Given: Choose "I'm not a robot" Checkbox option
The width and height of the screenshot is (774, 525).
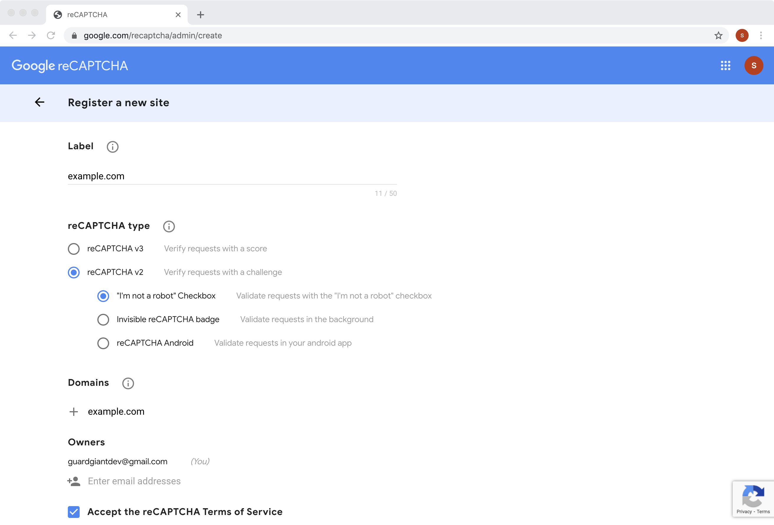Looking at the screenshot, I should coord(103,296).
